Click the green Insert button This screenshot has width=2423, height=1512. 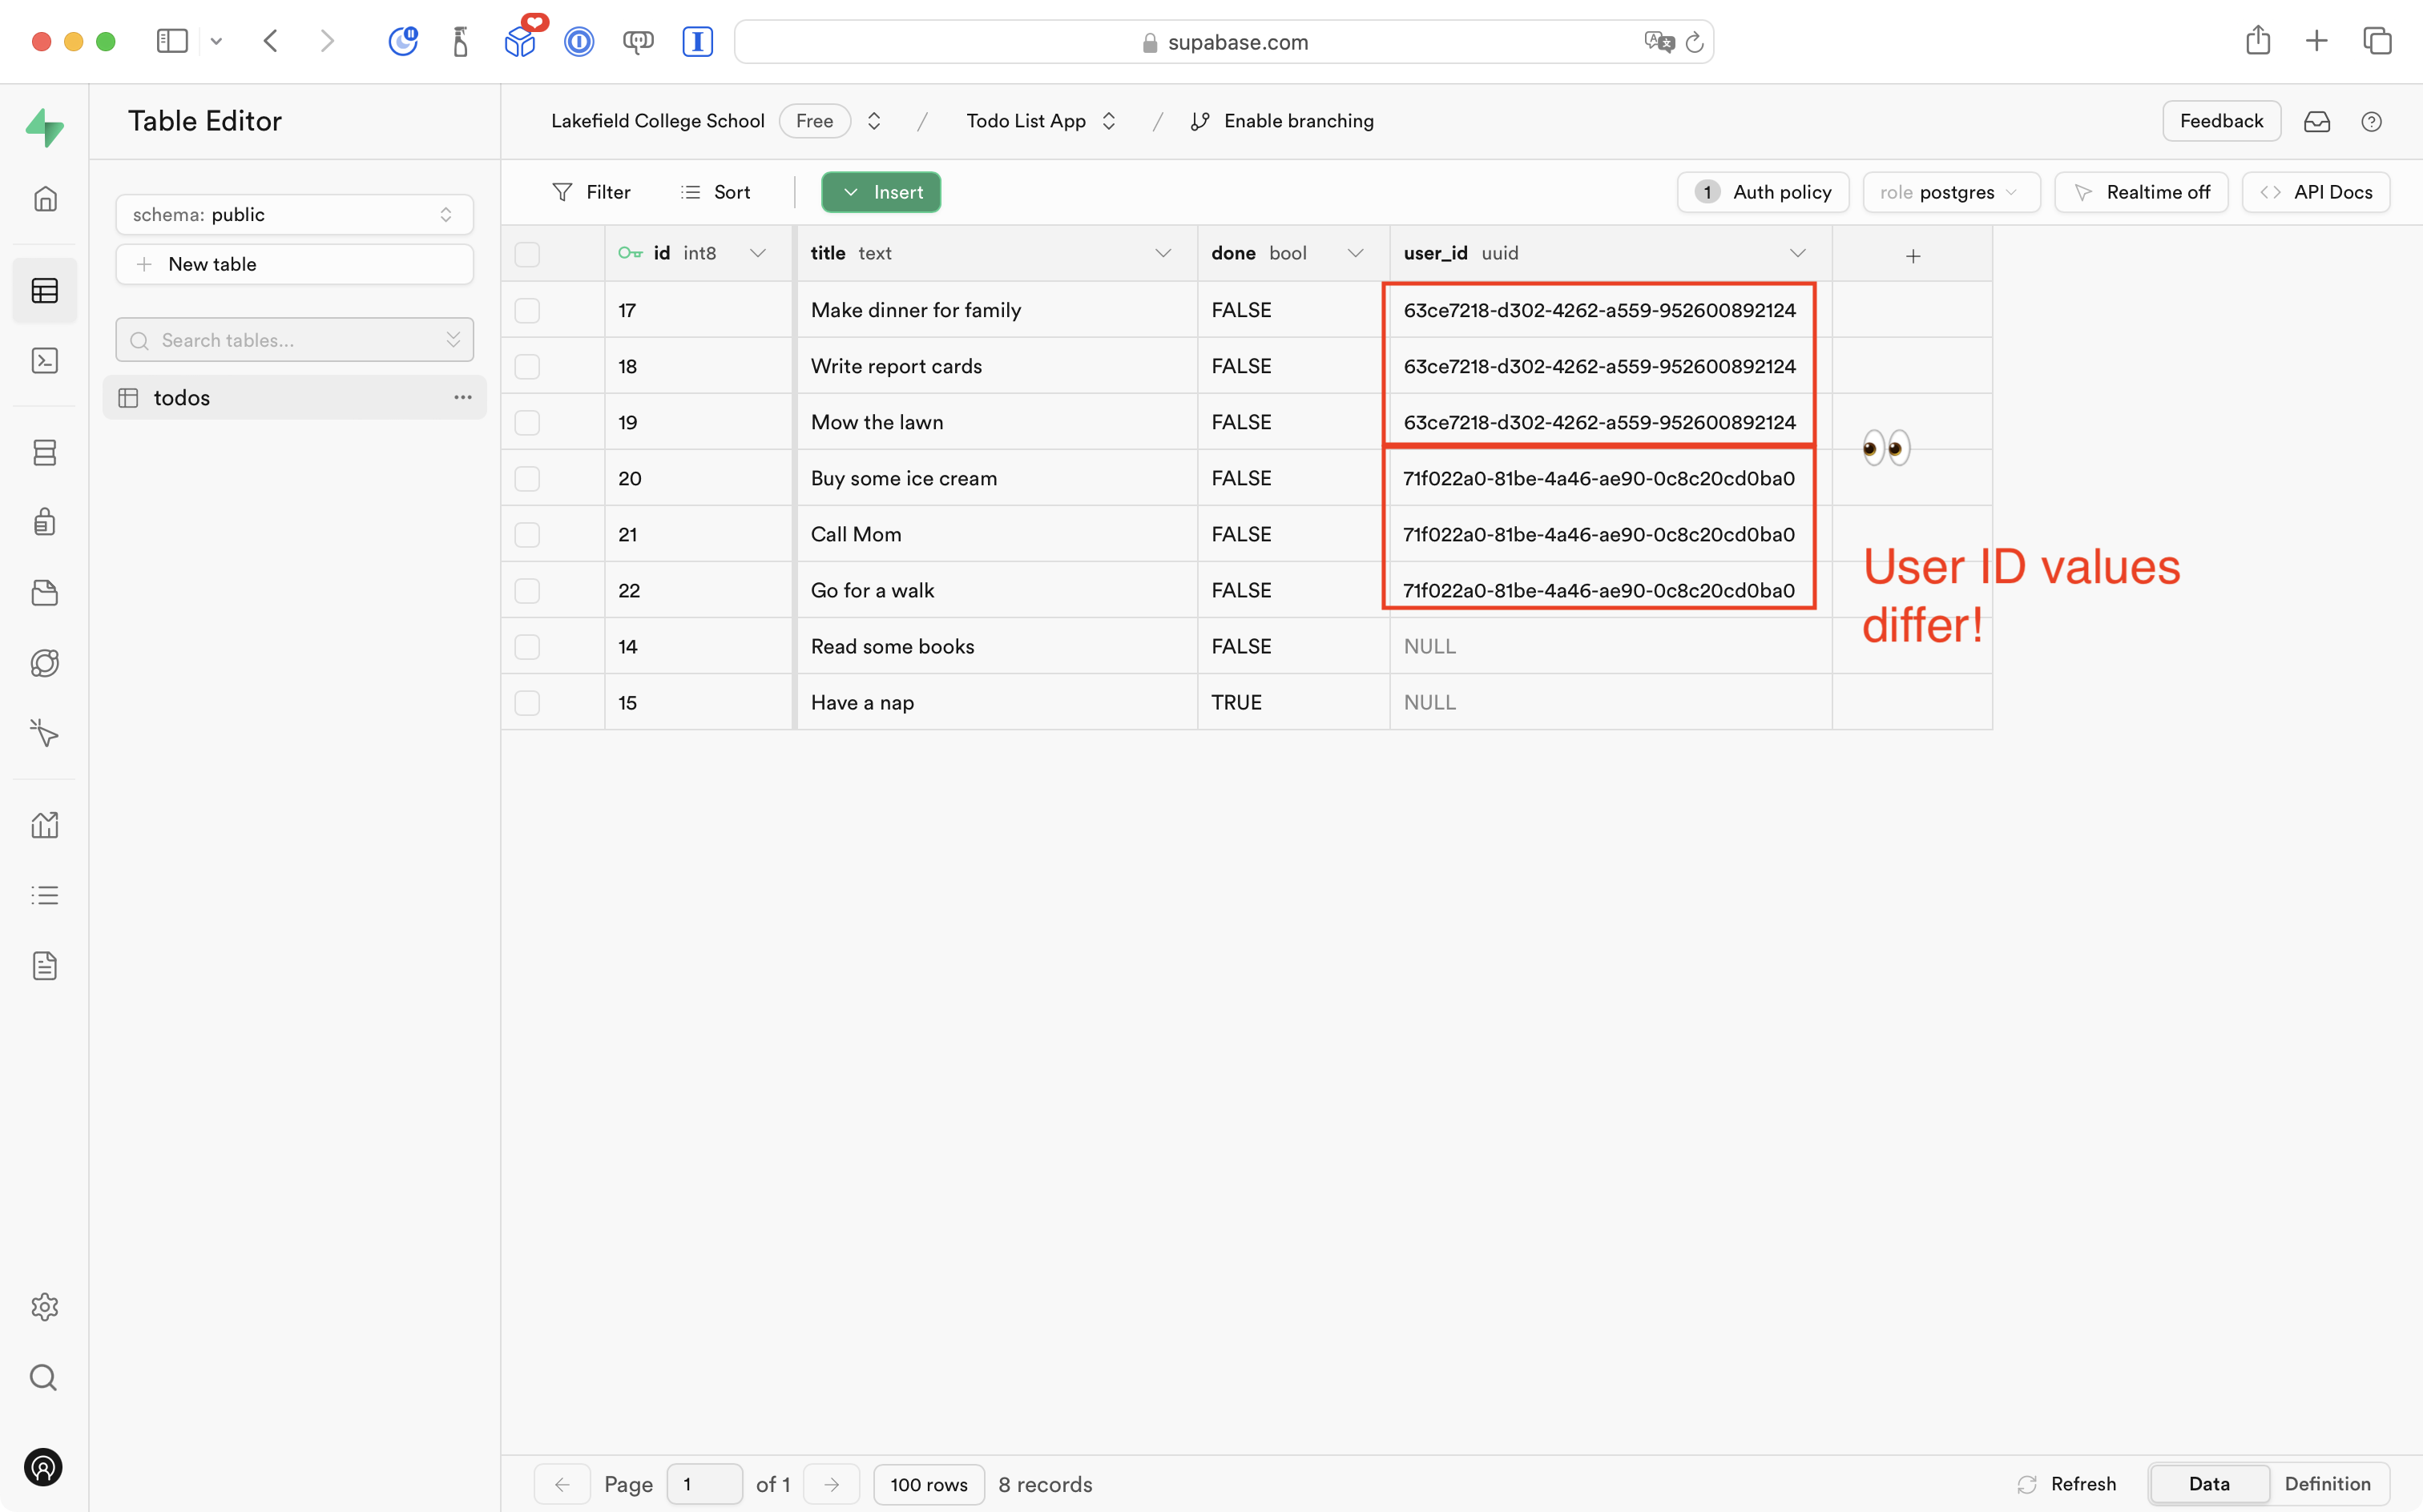tap(881, 192)
